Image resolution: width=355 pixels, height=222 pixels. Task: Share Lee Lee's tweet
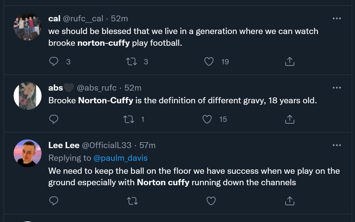click(x=289, y=201)
